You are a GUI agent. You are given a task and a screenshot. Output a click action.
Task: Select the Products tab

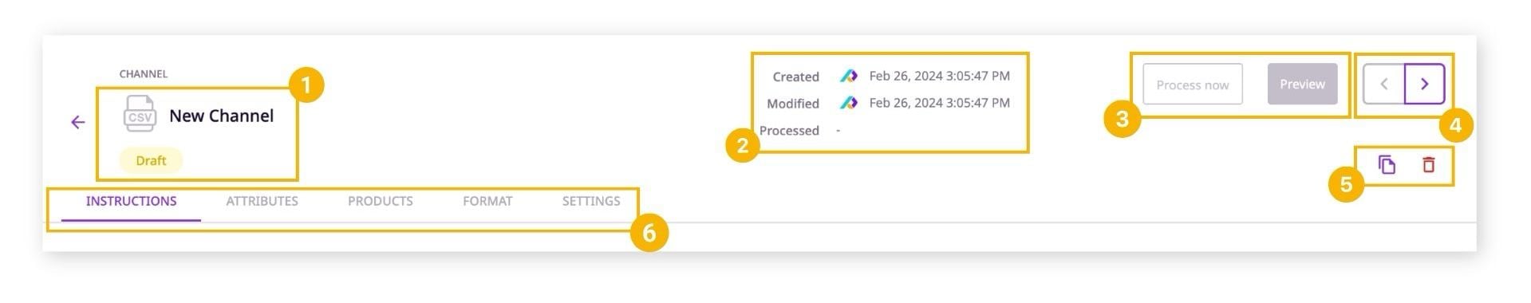[x=380, y=201]
